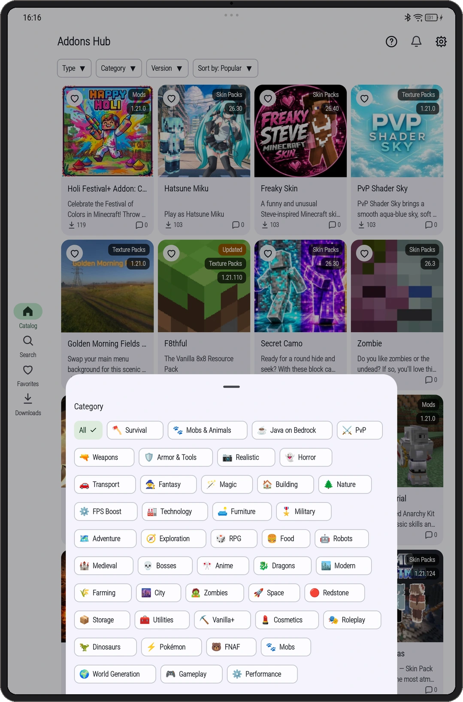463x702 pixels.
Task: Open the Sort by: Popular dropdown
Action: point(225,68)
